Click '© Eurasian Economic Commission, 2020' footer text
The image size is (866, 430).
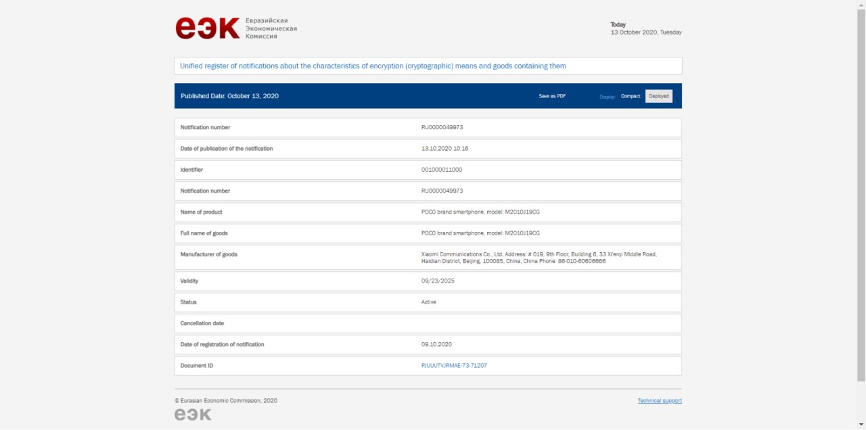tap(226, 401)
